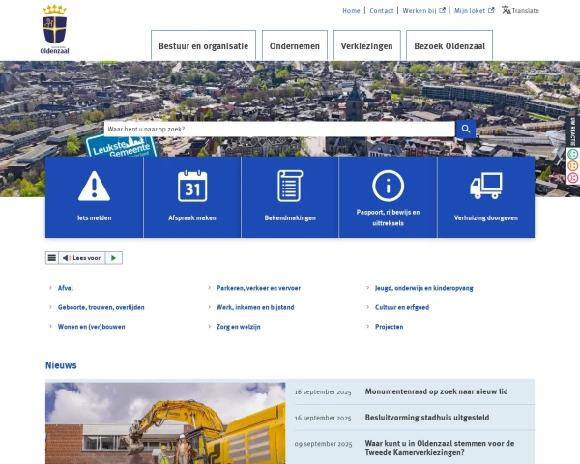Select the green happy smiley feedback

(x=572, y=154)
